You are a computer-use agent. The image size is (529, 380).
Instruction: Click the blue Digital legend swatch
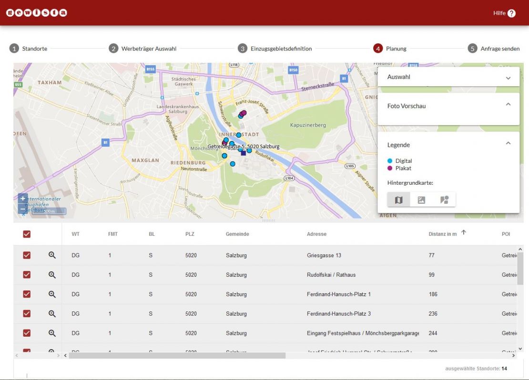coord(390,161)
